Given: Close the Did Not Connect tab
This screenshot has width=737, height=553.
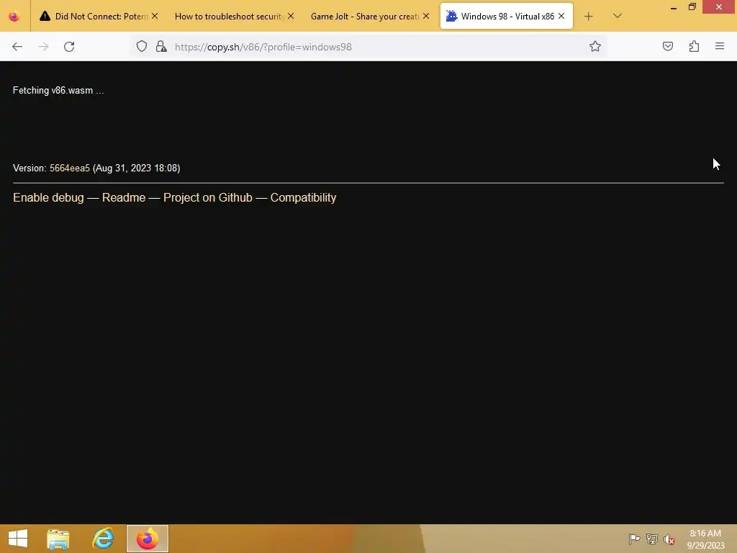Looking at the screenshot, I should tap(155, 16).
